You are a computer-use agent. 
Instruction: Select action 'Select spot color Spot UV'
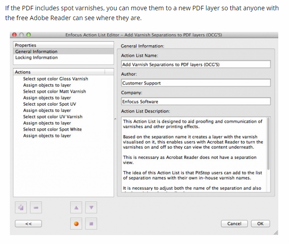(49, 104)
